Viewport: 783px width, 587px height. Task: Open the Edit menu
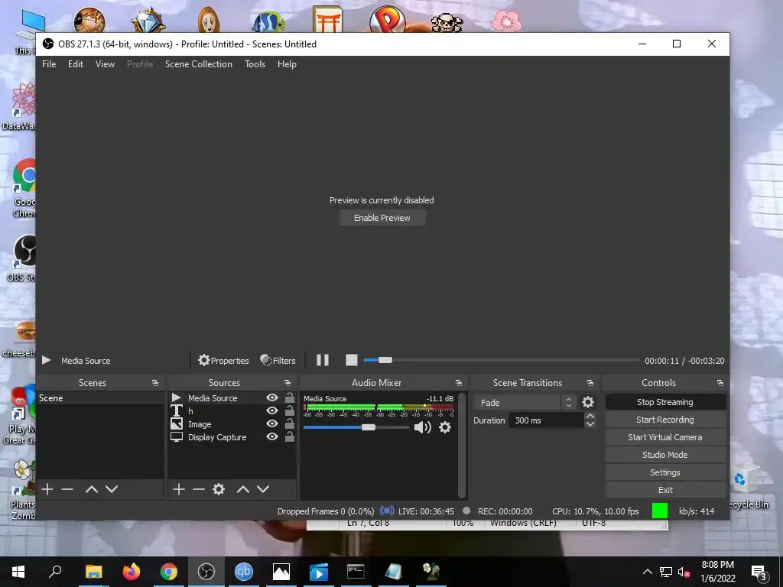click(x=76, y=64)
